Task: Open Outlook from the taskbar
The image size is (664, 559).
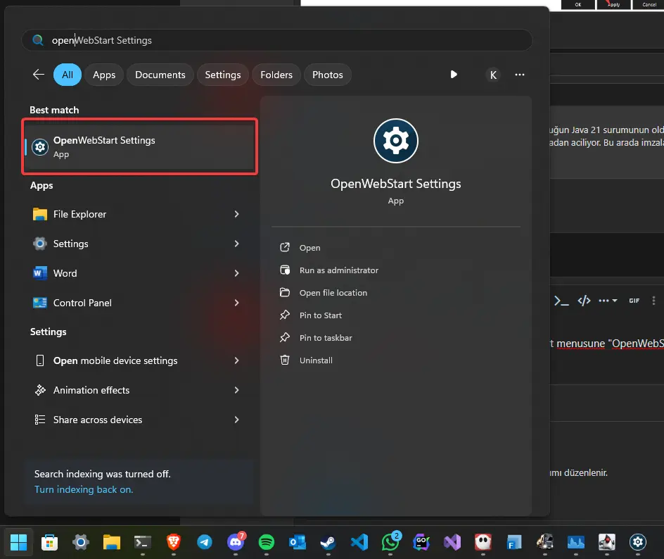Action: [298, 542]
